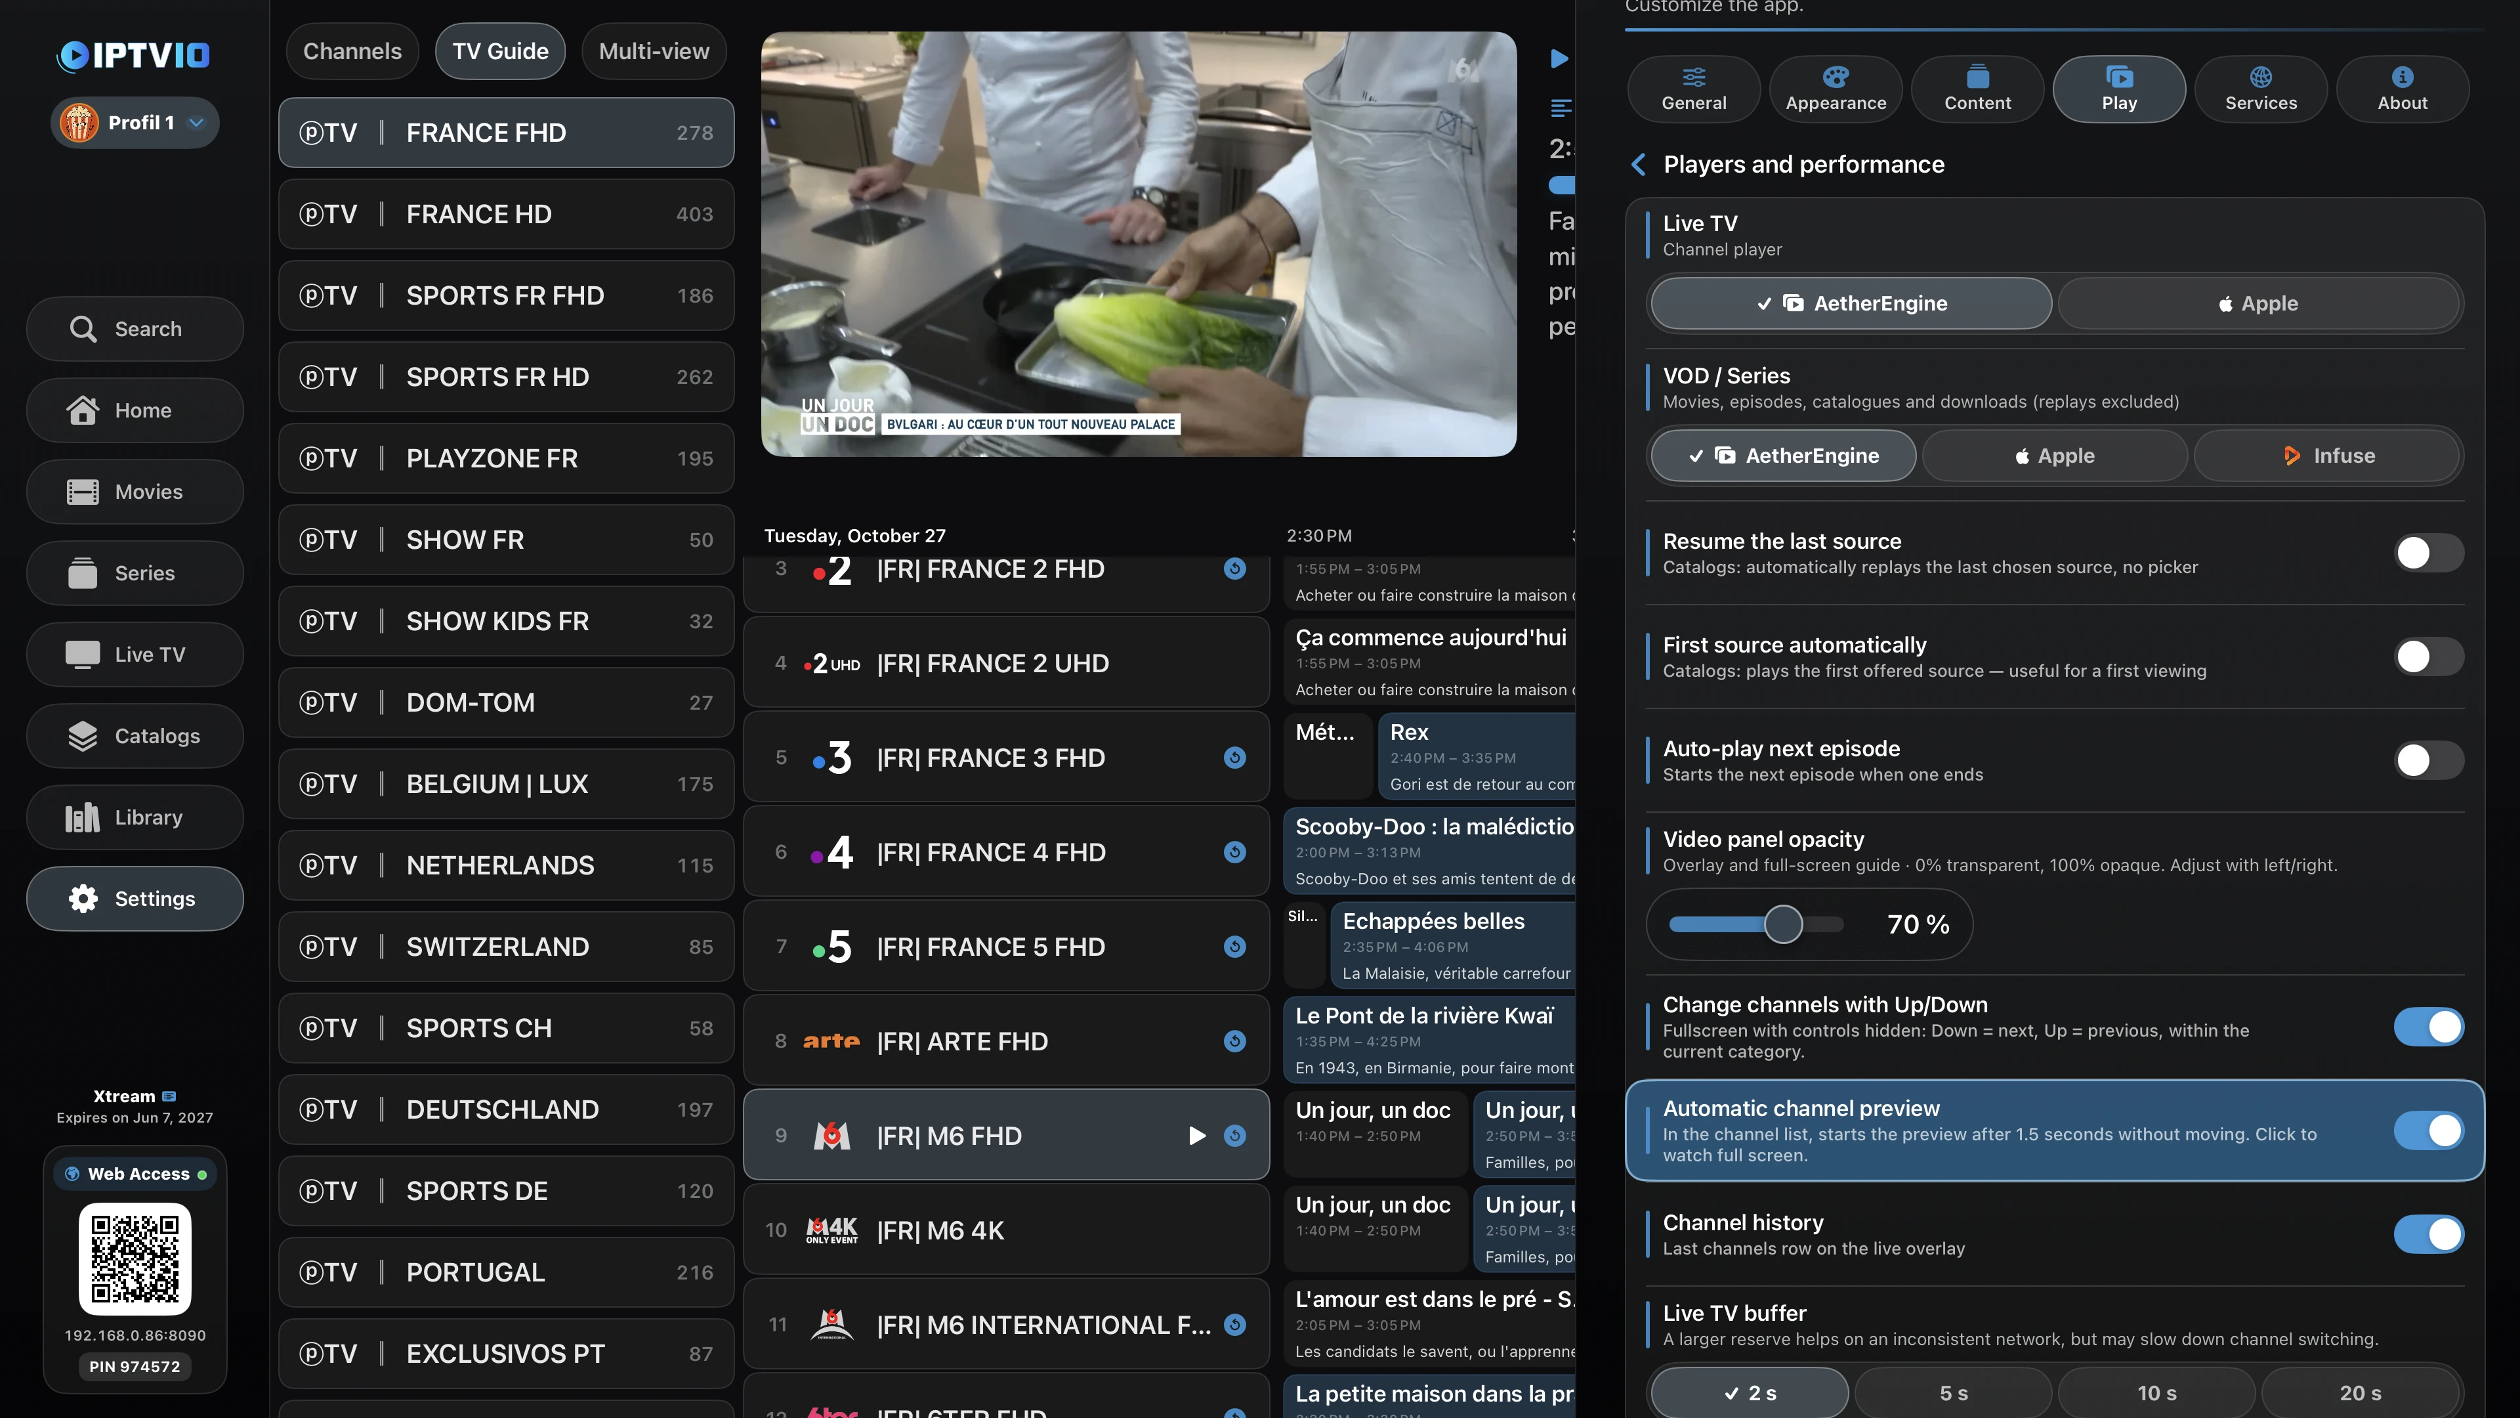Screen dimensions: 2520x1418
Task: Adjust the Video panel opacity slider
Action: coord(1782,924)
